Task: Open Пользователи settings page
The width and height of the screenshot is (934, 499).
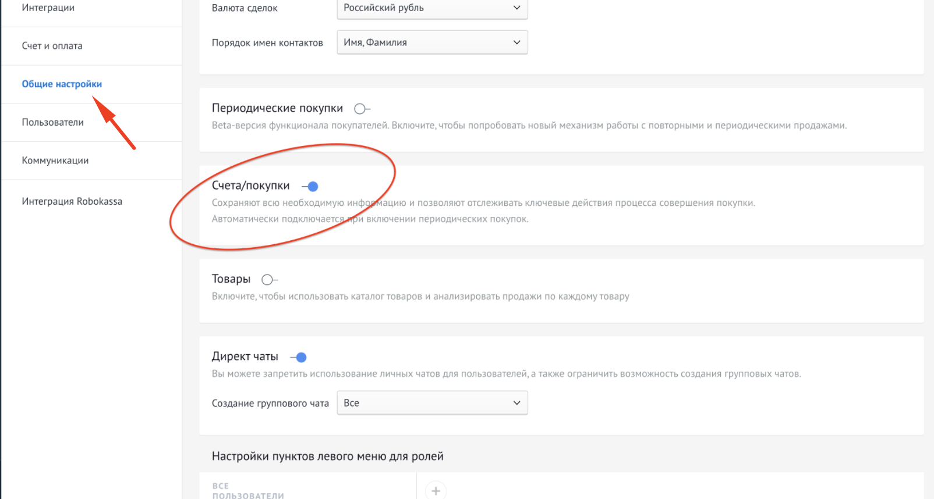Action: [53, 122]
